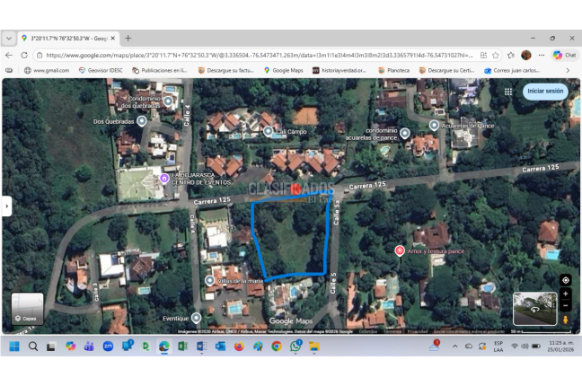Center map on my location
This screenshot has width=582, height=386.
565,280
